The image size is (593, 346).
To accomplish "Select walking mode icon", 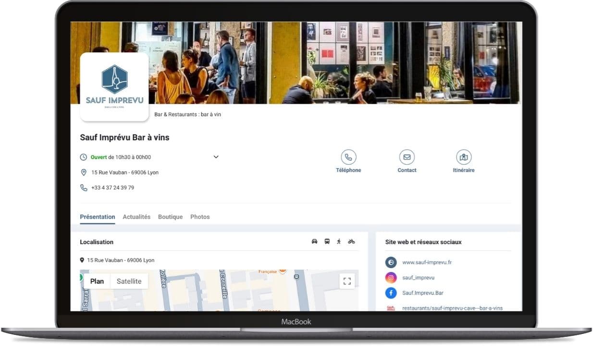I will pos(339,242).
